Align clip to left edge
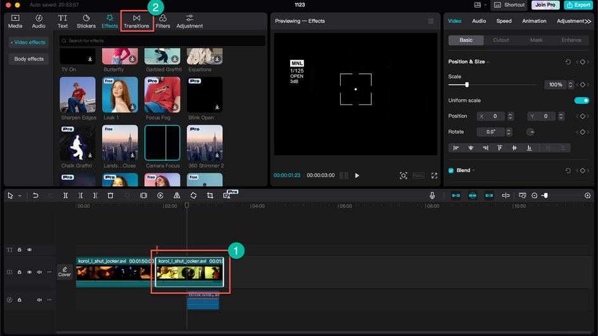Image resolution: width=598 pixels, height=336 pixels. pos(455,148)
